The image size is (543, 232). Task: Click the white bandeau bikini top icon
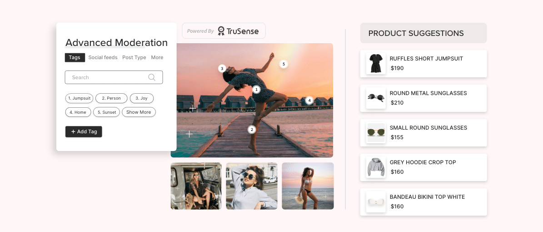click(x=376, y=202)
